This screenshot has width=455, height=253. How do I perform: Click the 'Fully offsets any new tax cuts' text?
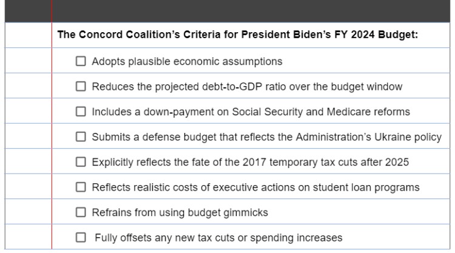(x=218, y=238)
